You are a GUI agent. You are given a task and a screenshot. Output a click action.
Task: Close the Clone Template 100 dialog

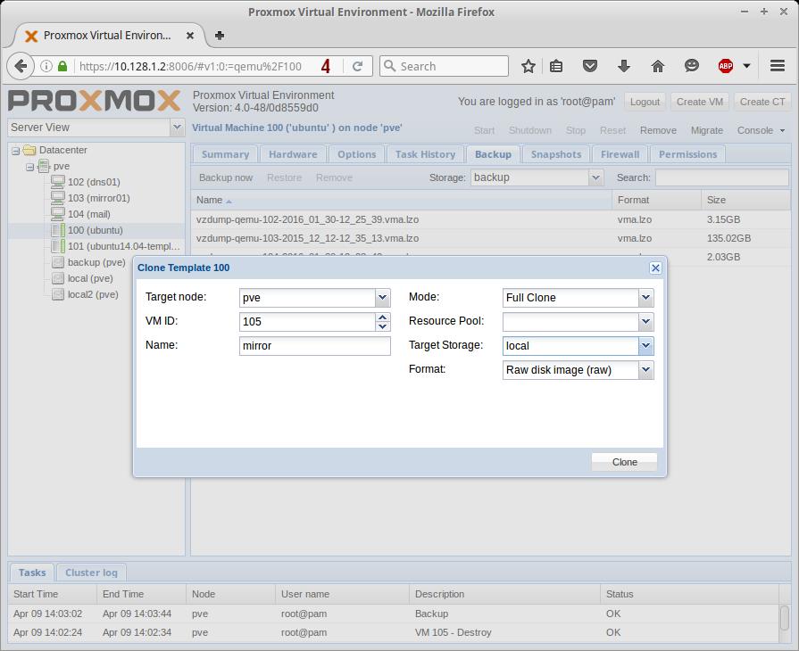[x=655, y=268]
